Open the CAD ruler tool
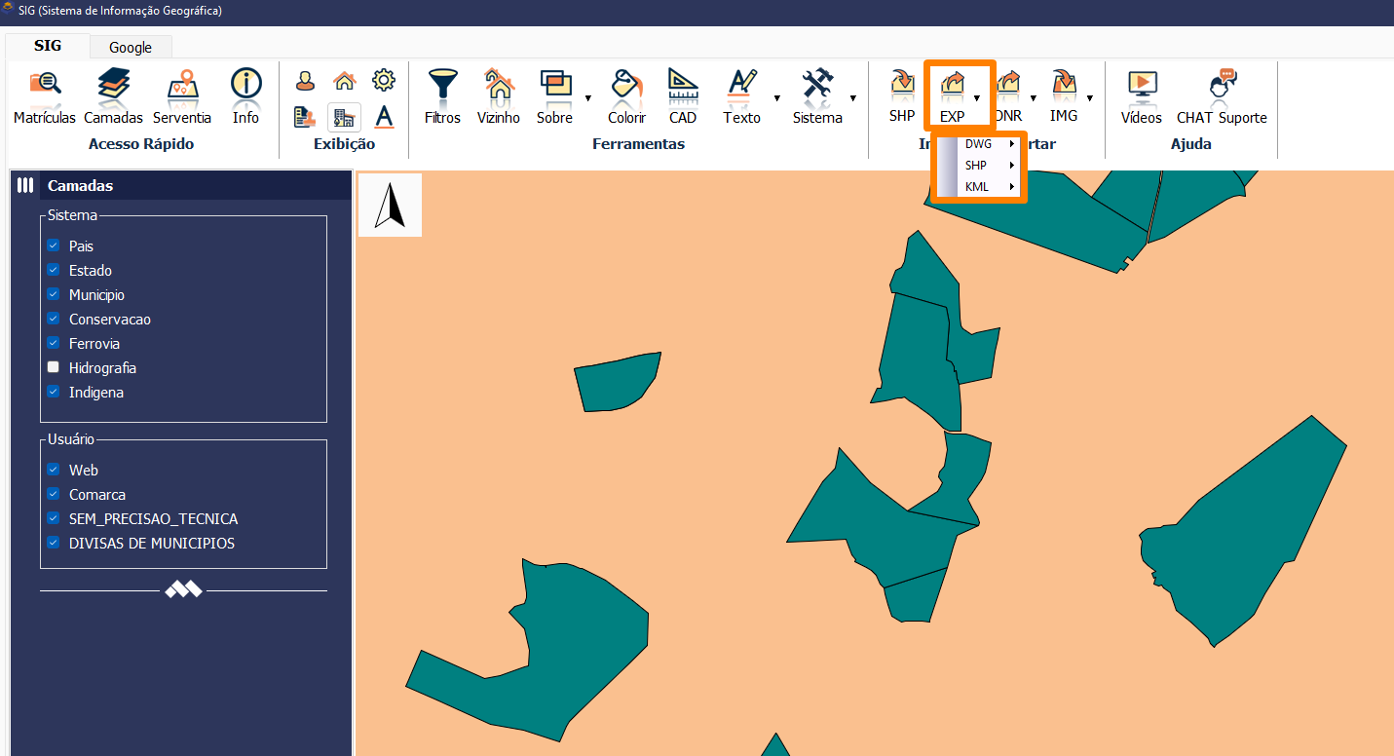This screenshot has height=756, width=1394. (683, 96)
